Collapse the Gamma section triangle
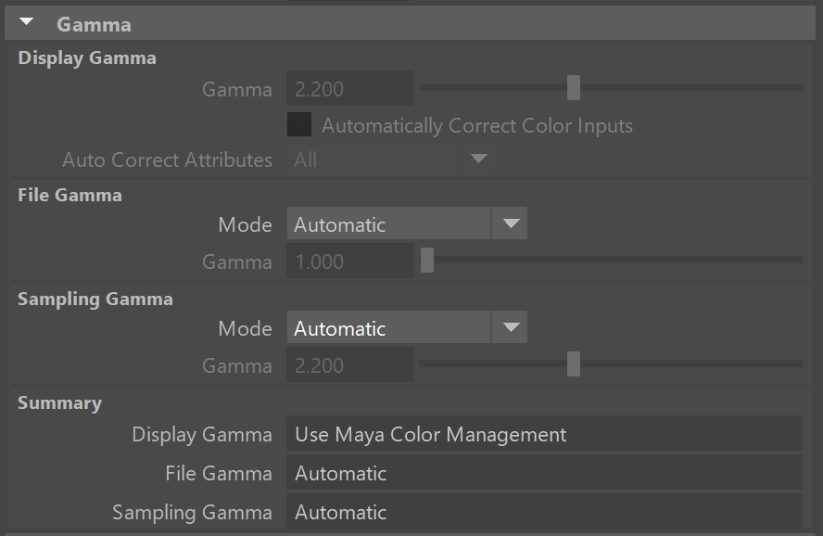 [x=27, y=23]
